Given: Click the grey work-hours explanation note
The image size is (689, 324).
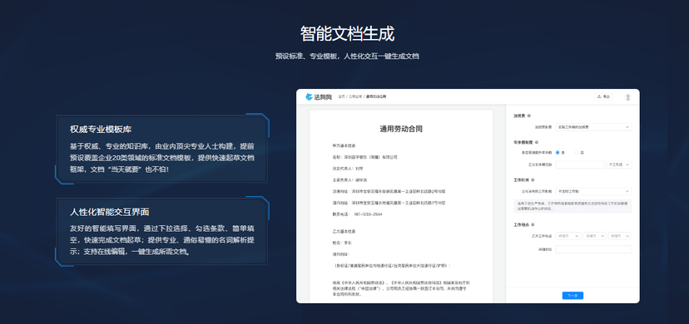Looking at the screenshot, I should point(573,206).
